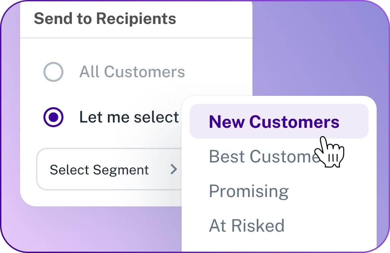Viewport: 390px width, 253px height.
Task: Click the Send to Recipients heading
Action: click(x=105, y=19)
